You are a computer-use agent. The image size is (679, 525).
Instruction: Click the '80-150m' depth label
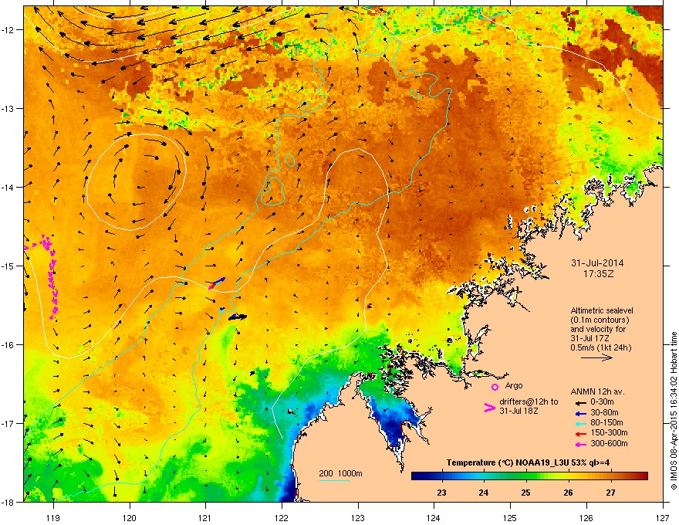point(606,423)
